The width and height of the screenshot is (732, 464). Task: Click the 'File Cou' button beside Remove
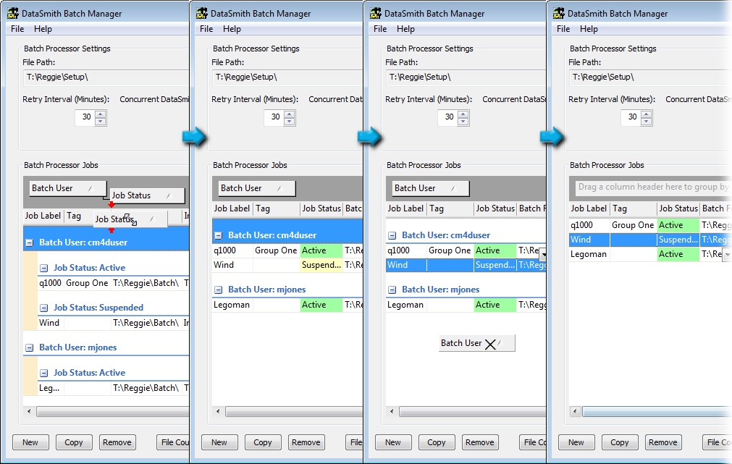(x=174, y=442)
